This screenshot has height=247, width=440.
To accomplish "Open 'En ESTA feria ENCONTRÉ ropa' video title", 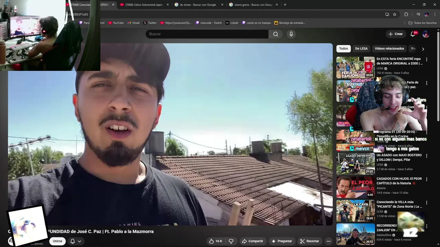I will (x=399, y=61).
